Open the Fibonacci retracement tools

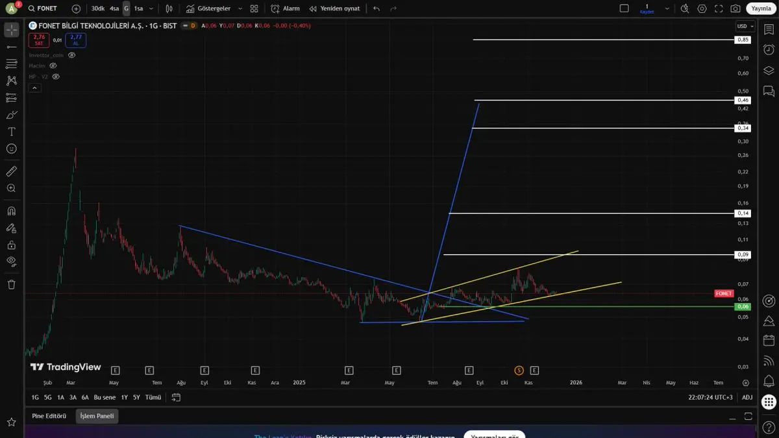(11, 64)
